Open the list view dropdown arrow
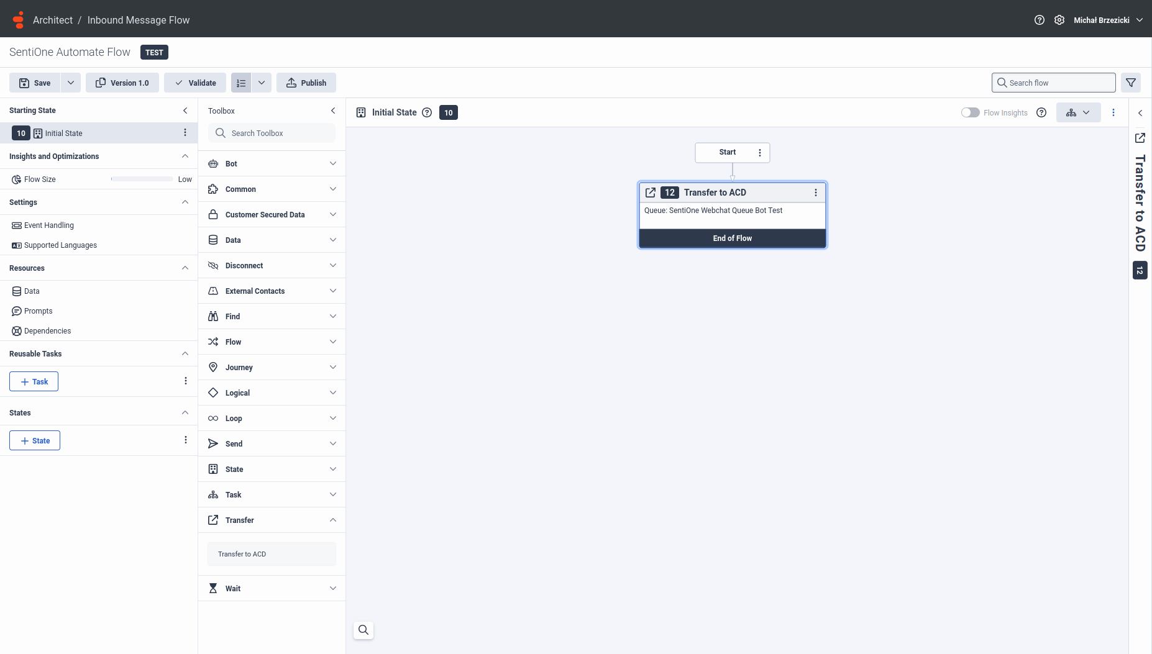The image size is (1152, 654). point(262,83)
